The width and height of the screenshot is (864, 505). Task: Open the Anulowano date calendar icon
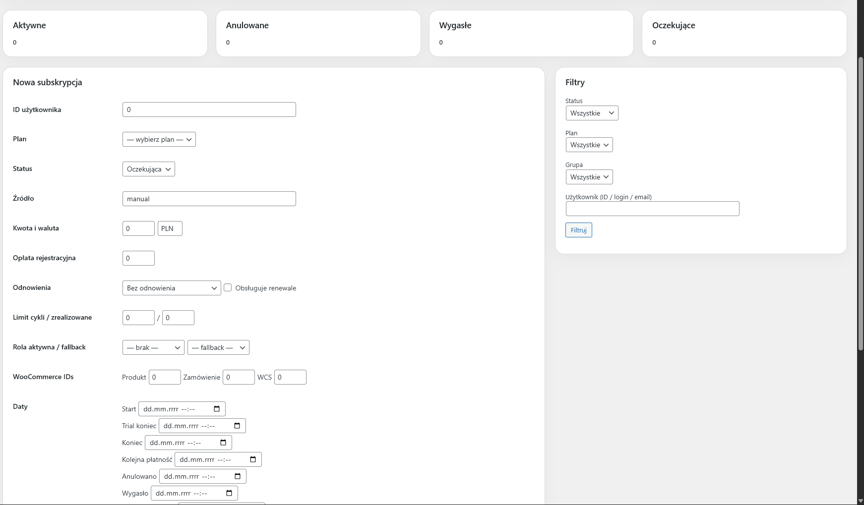237,476
